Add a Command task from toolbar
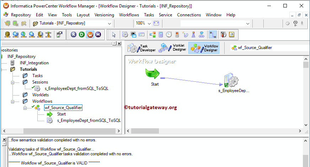Screen dimensions: 310x167 (133, 35)
